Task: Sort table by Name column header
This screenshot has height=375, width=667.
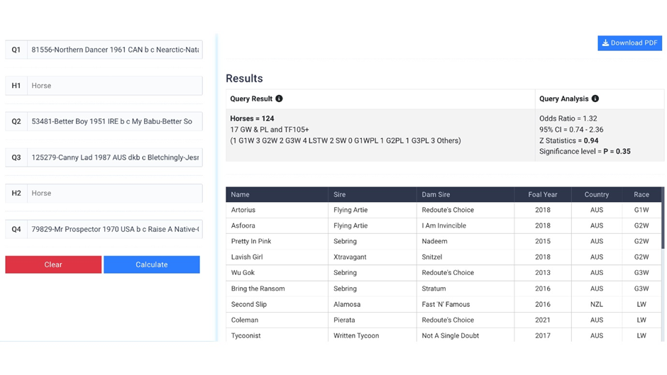Action: pos(241,194)
